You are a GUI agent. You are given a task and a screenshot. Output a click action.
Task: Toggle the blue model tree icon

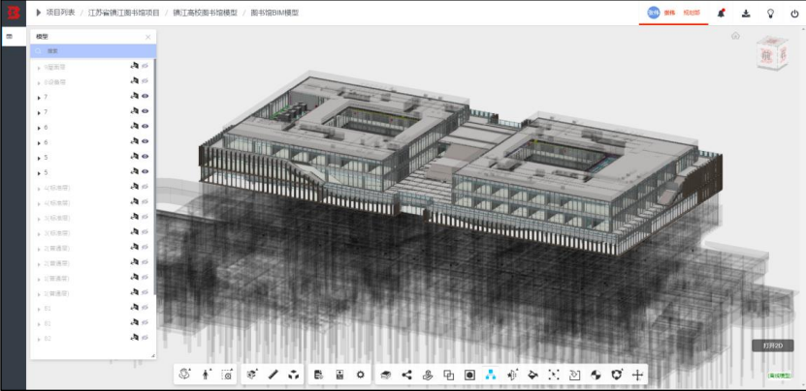491,375
